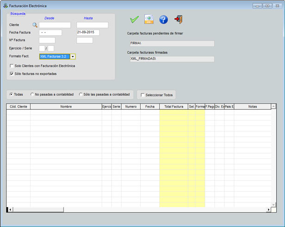Click the Nombre column header
This screenshot has height=227, width=285.
(66, 107)
